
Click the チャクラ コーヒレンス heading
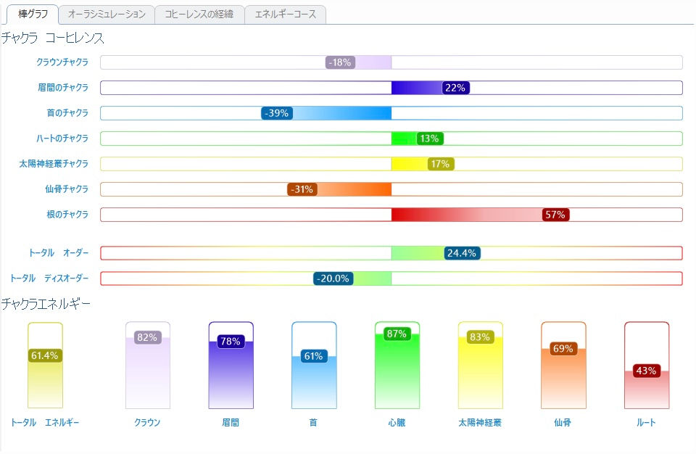coord(53,38)
